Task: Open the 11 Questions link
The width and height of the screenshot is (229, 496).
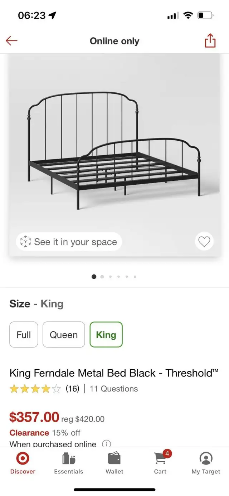Action: coord(113,389)
